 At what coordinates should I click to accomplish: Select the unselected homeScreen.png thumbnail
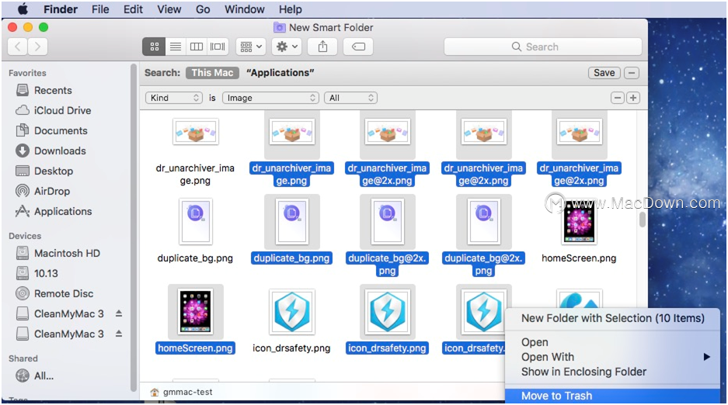pos(579,221)
